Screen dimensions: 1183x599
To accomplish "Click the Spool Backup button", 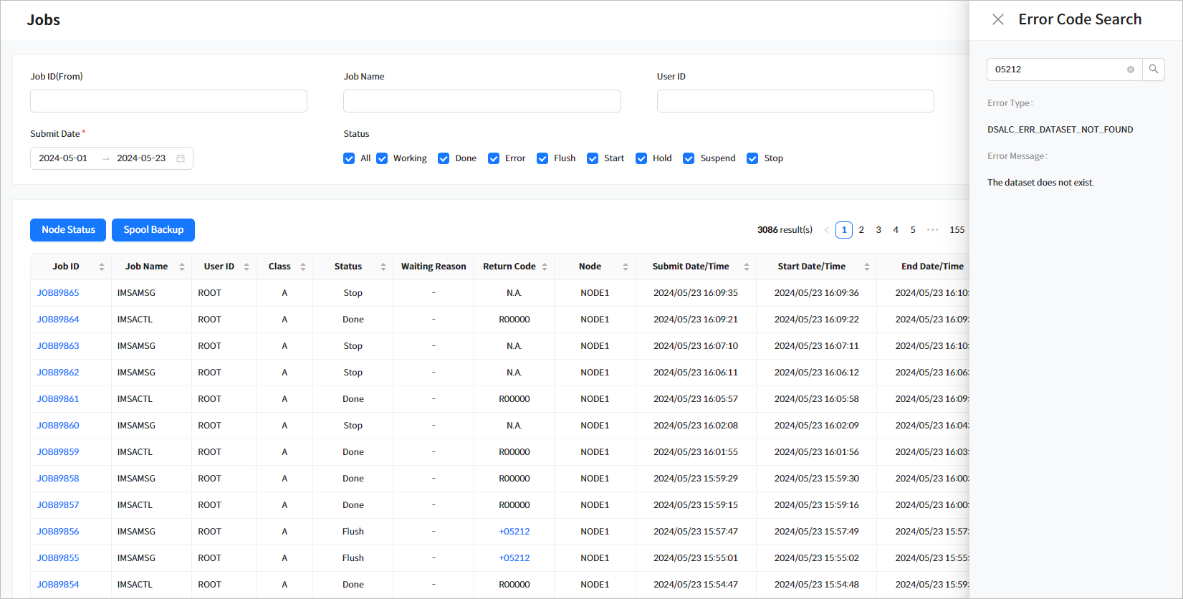I will click(153, 230).
